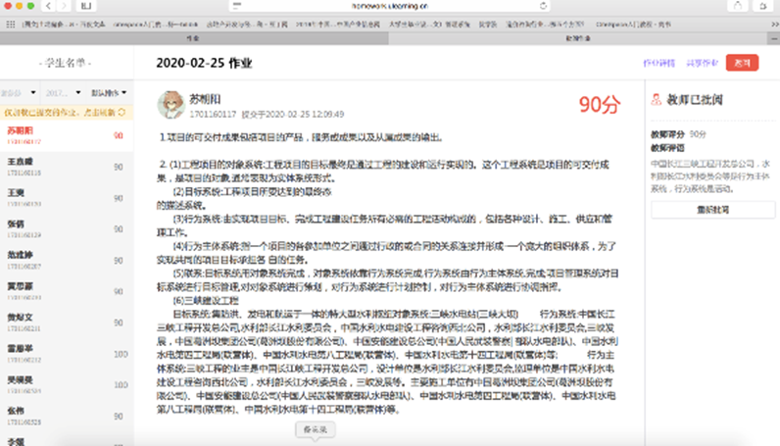This screenshot has height=446, width=780.
Task: Click the Safari share icon
Action: point(742,5)
